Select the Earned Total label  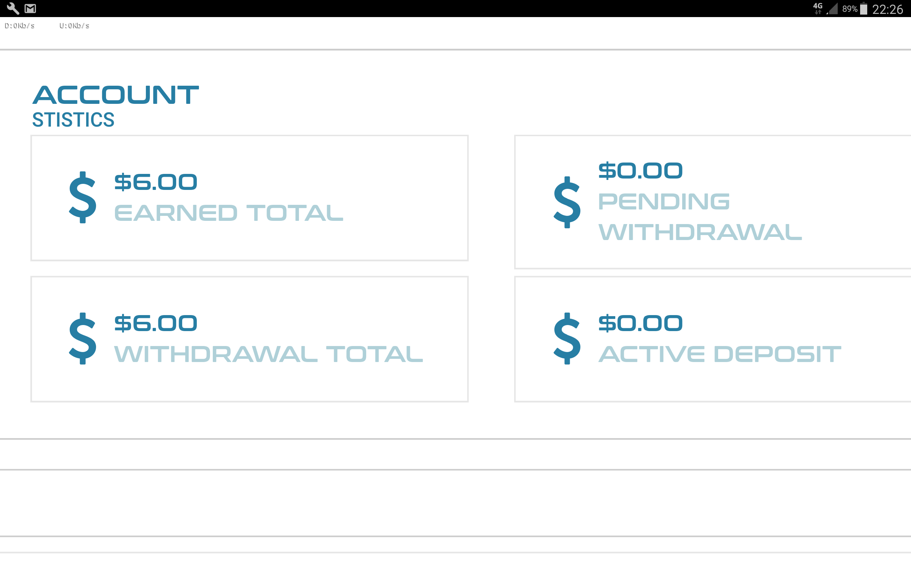pyautogui.click(x=228, y=213)
